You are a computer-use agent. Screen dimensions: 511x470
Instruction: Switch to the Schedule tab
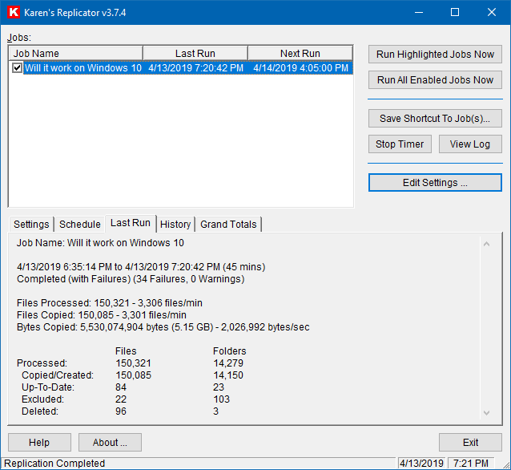80,225
